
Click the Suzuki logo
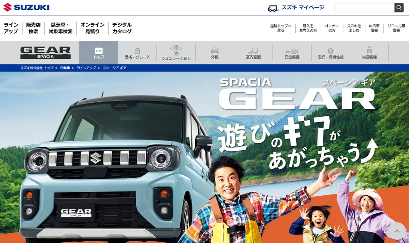pos(26,7)
